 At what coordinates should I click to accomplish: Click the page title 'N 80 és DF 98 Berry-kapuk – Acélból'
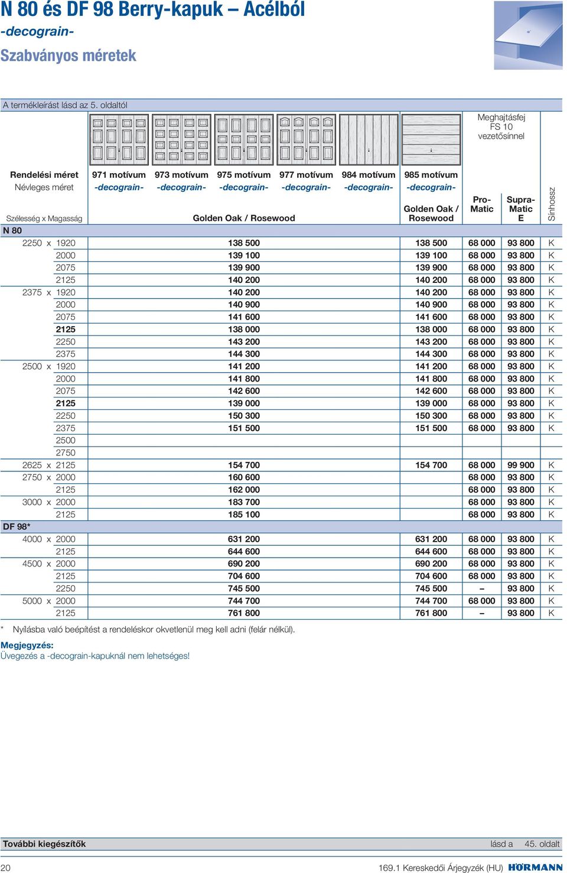coord(153,9)
